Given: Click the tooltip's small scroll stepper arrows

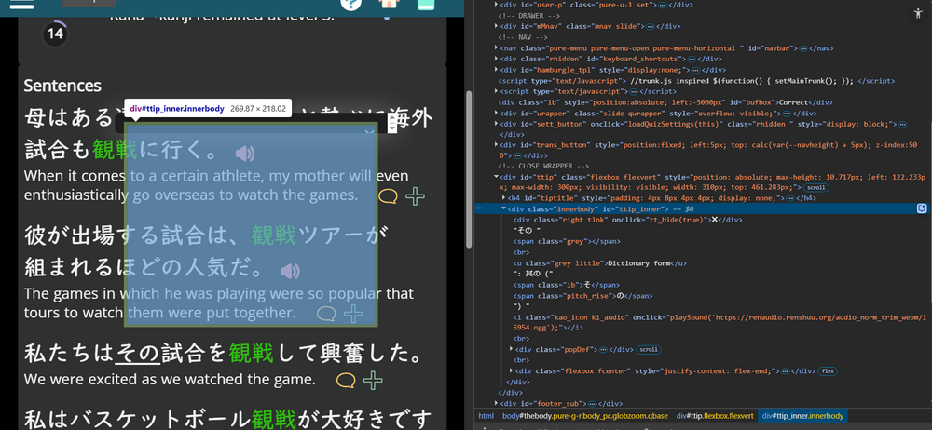Looking at the screenshot, I should (391, 124).
